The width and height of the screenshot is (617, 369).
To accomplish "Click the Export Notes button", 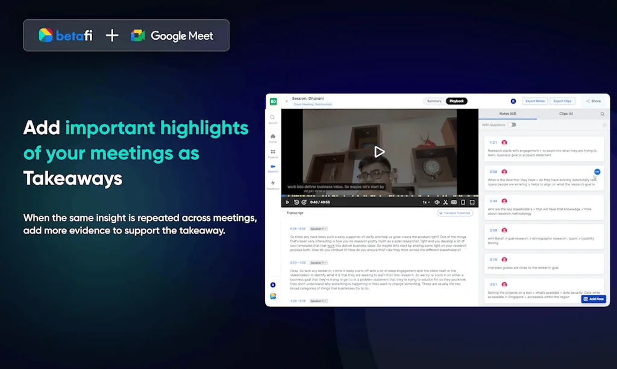I will (534, 101).
